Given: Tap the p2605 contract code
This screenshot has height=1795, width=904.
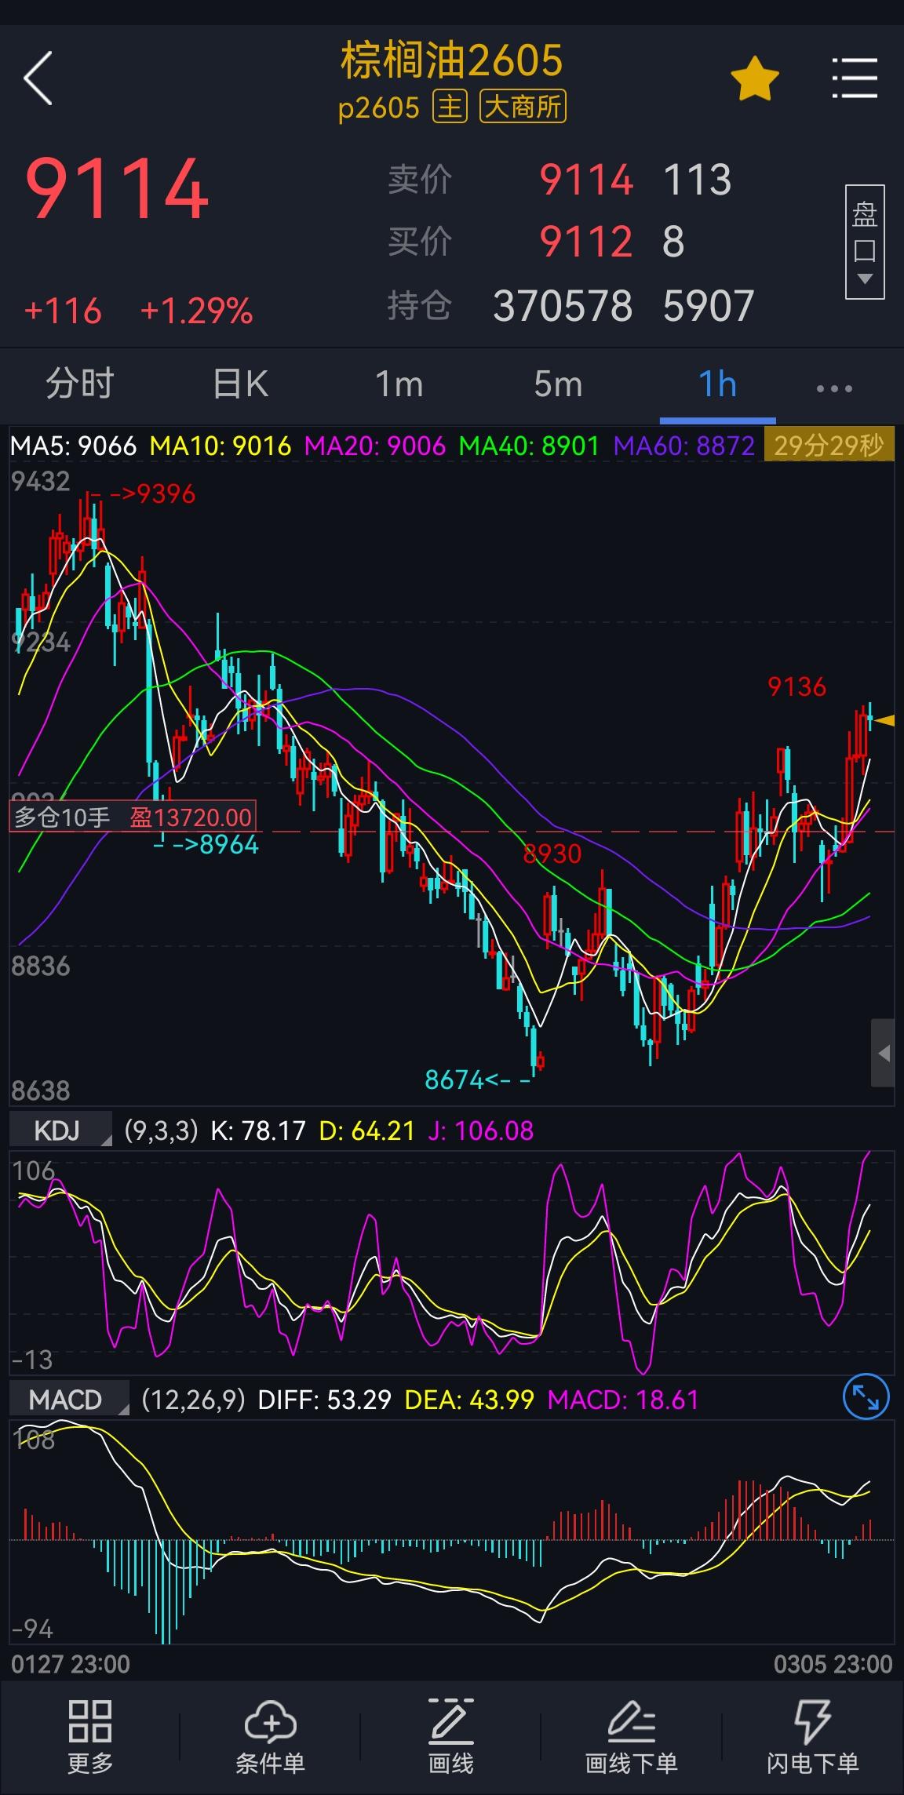Looking at the screenshot, I should coord(379,107).
